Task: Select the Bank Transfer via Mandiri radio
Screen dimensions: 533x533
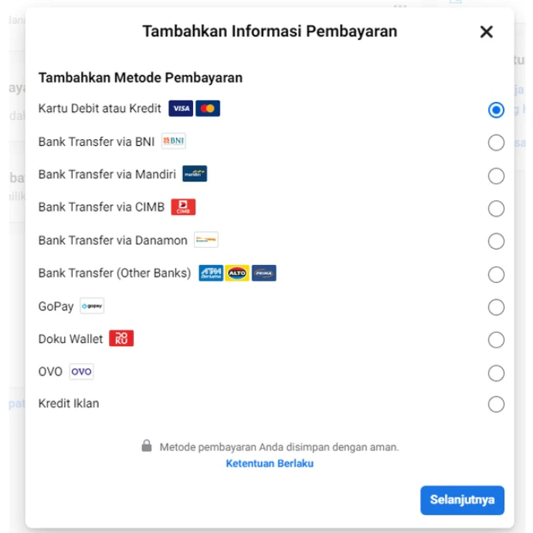Action: point(496,176)
